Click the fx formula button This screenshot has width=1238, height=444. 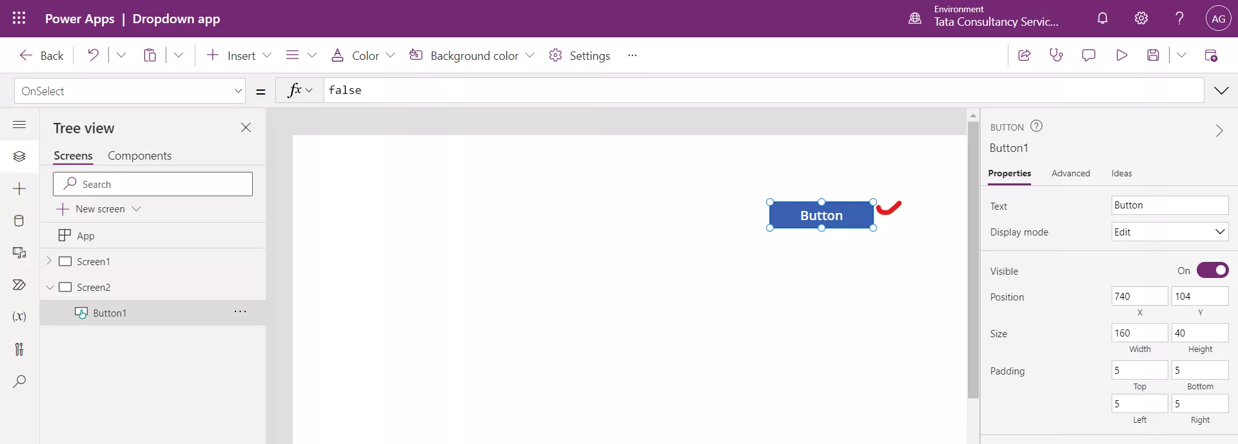pyautogui.click(x=300, y=90)
